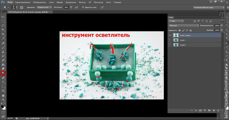Toggle the Protect Tones checkbox

pos(83,7)
